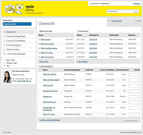
Task: Click the In Warenkorb legen button
Action: (131, 120)
